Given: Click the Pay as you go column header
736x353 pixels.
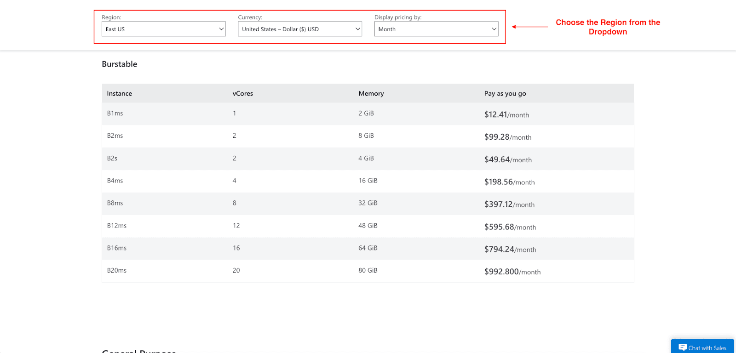Looking at the screenshot, I should tap(505, 93).
